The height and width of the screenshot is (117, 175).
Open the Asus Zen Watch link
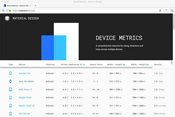[x=26, y=81]
